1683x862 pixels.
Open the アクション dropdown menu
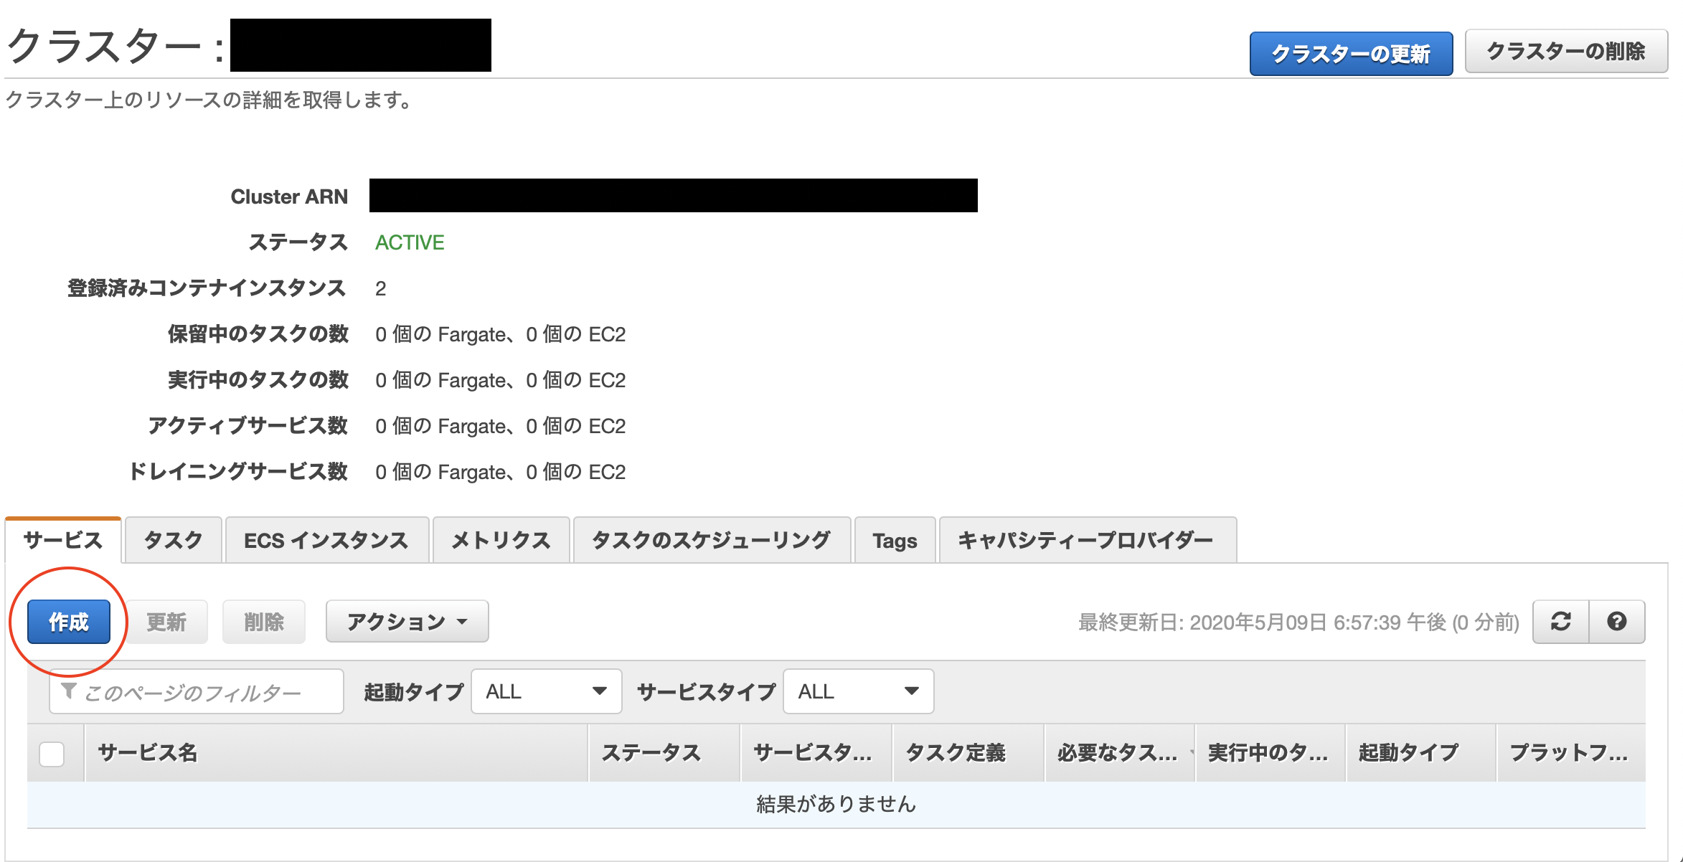(x=407, y=621)
